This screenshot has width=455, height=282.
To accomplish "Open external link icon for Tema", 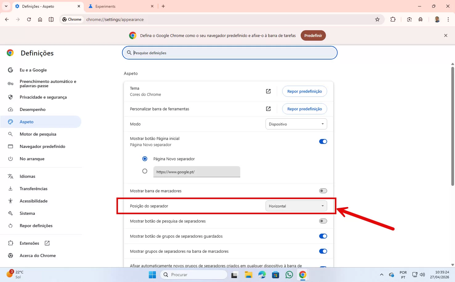I will click(x=268, y=91).
